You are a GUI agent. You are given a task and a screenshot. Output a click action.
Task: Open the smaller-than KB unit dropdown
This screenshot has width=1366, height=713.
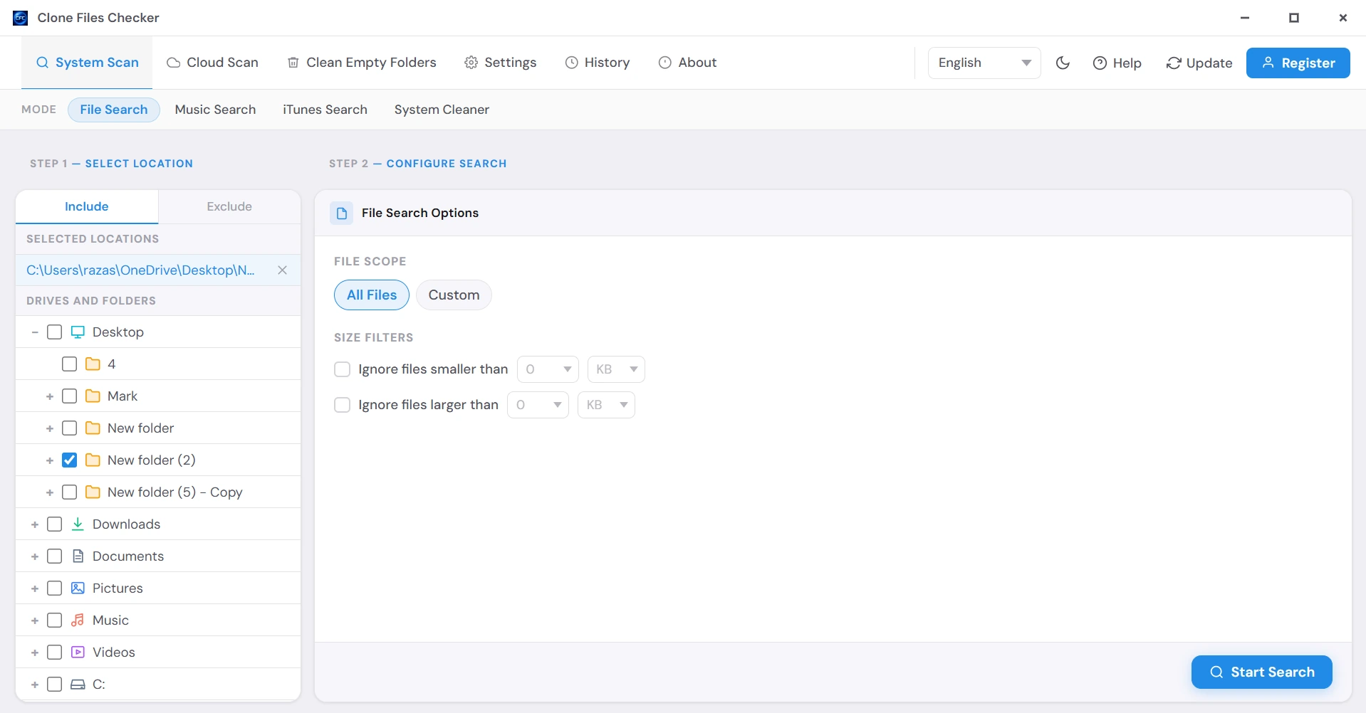pyautogui.click(x=616, y=369)
